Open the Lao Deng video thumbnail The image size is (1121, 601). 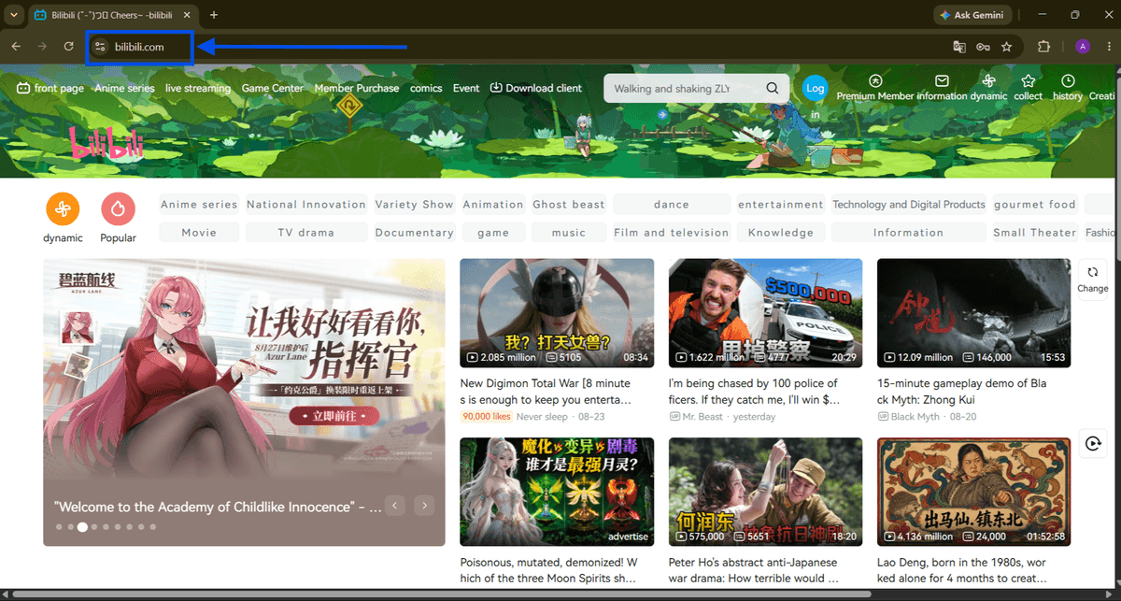(x=973, y=492)
